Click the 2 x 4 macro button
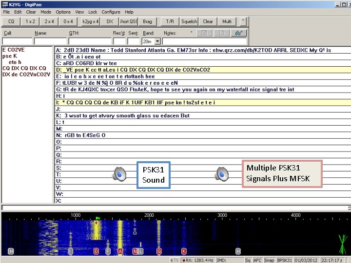 (49, 21)
